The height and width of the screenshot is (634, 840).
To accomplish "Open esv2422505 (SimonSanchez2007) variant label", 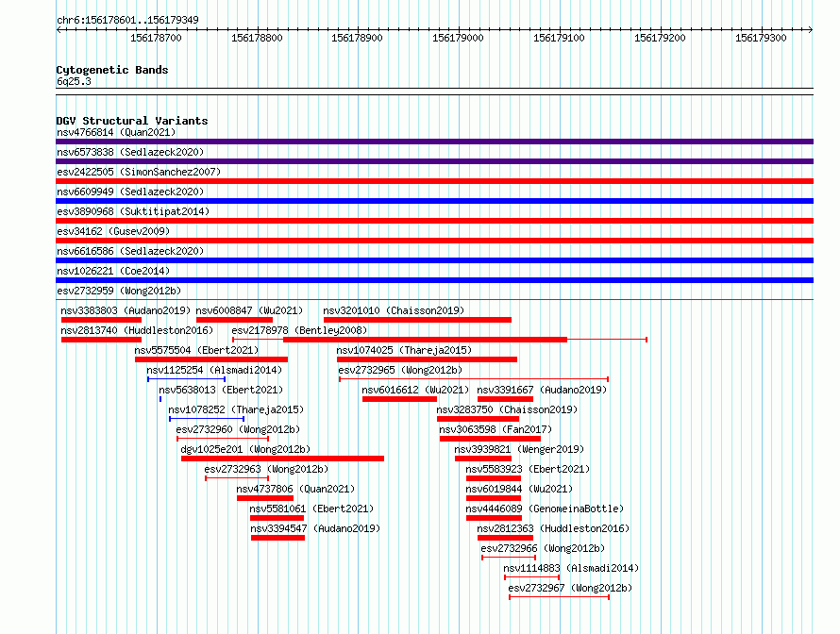I will click(x=139, y=172).
